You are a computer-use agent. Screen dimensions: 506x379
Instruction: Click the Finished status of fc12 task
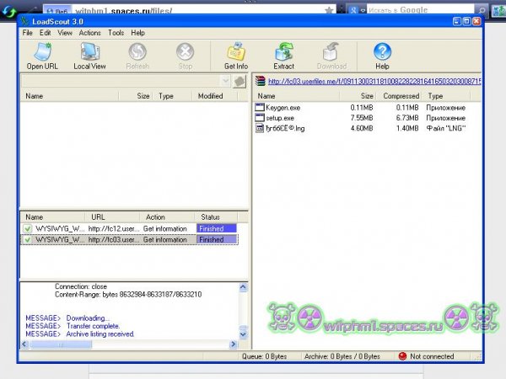click(217, 229)
